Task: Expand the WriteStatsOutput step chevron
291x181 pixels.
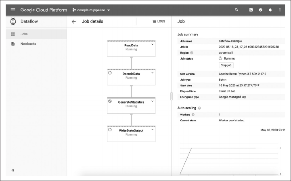Action: click(x=153, y=129)
